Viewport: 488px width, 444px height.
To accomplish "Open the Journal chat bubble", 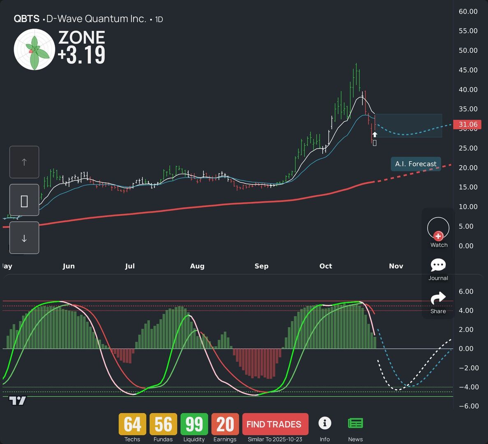I will [x=438, y=269].
